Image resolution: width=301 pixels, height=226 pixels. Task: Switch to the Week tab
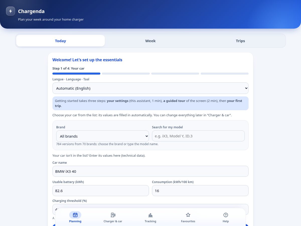(x=150, y=41)
